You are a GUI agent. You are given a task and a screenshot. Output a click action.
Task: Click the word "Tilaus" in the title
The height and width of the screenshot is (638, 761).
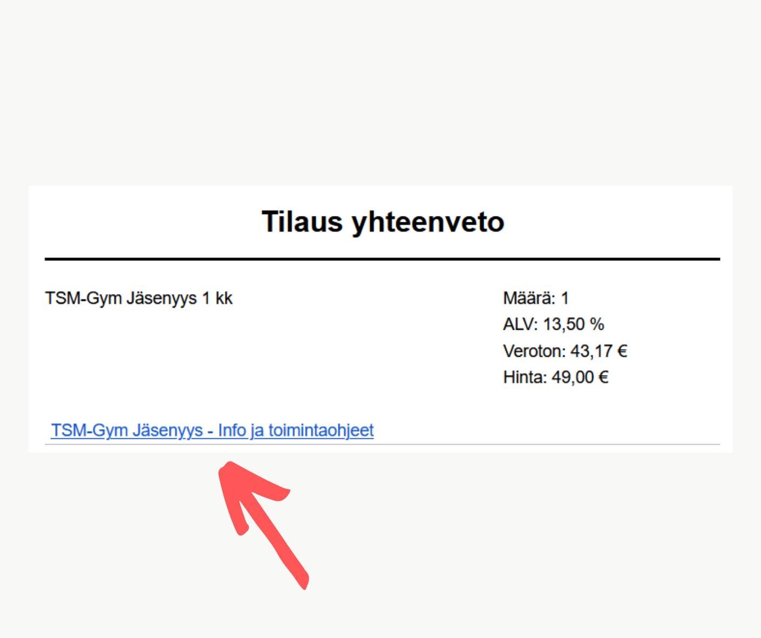click(x=302, y=222)
